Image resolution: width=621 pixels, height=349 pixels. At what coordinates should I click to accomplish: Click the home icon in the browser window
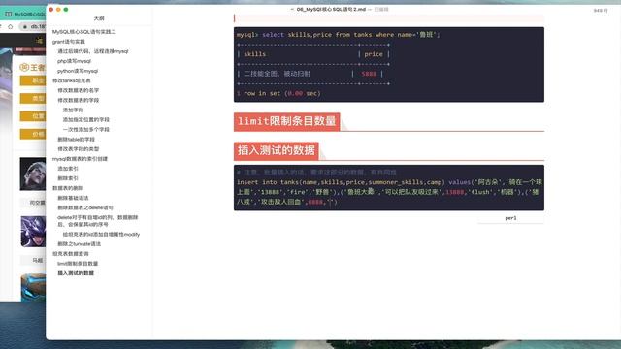point(11,26)
